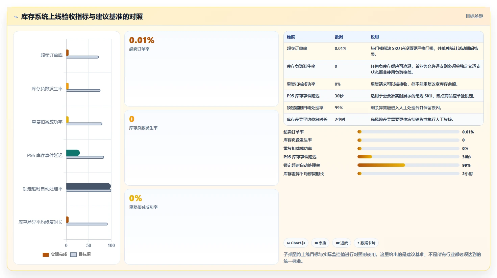Click the 进度 tag chip
This screenshot has width=497, height=278.
(x=342, y=243)
